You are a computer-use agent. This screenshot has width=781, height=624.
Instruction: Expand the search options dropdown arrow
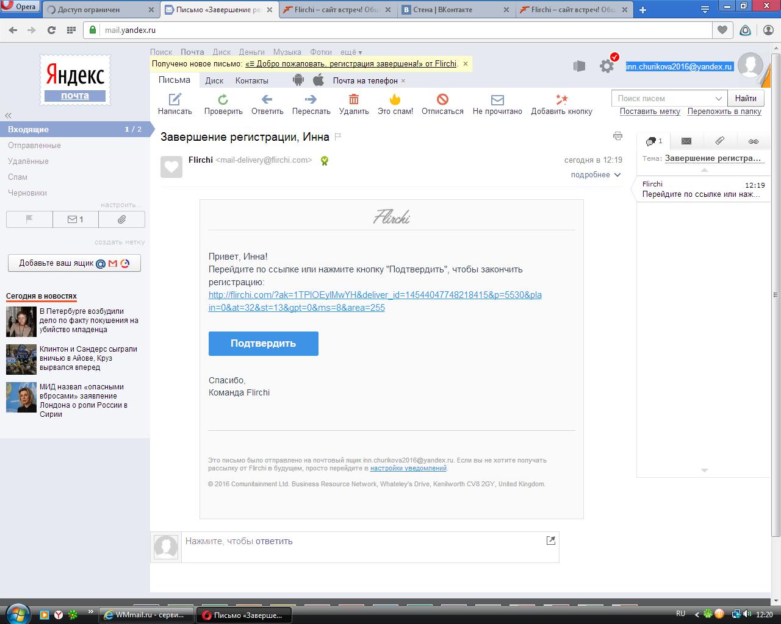tap(719, 98)
